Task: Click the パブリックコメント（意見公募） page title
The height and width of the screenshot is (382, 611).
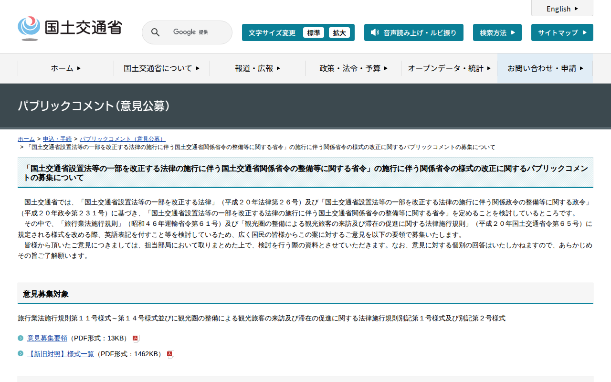Action: [x=94, y=106]
